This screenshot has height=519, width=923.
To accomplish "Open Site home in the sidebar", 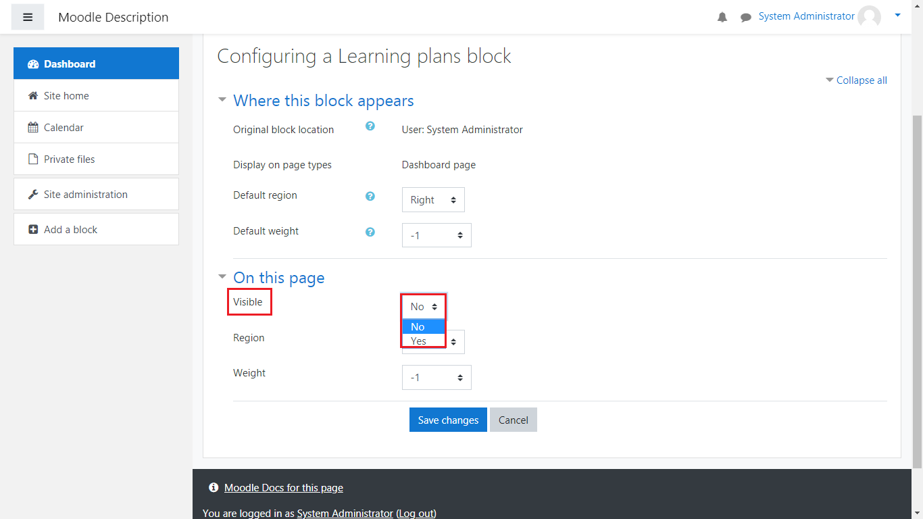I will click(66, 96).
